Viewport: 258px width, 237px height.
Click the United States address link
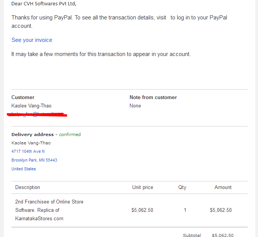coord(24,169)
